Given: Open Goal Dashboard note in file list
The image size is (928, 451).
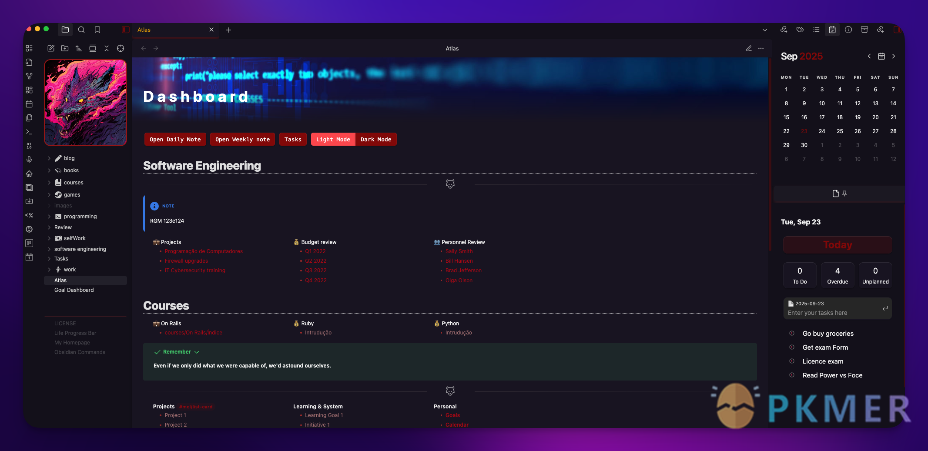Looking at the screenshot, I should pyautogui.click(x=74, y=290).
